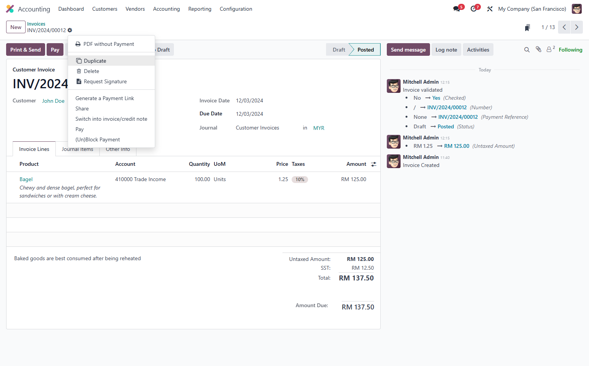This screenshot has width=589, height=366.
Task: Create a New invoice
Action: click(16, 27)
